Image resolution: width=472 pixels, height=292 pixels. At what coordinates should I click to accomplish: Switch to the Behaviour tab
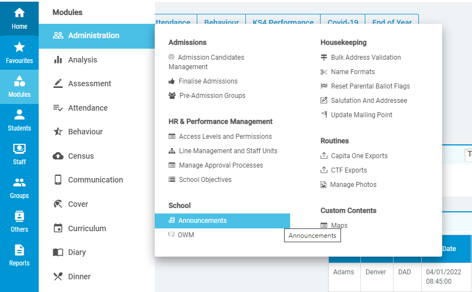tap(222, 22)
